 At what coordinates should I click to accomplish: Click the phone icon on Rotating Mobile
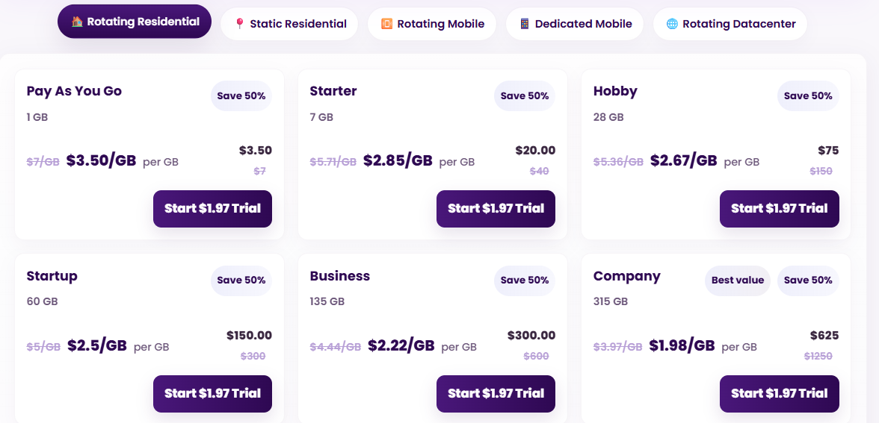coord(386,24)
